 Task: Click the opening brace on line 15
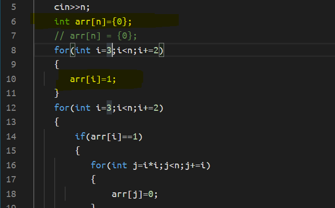pos(77,151)
